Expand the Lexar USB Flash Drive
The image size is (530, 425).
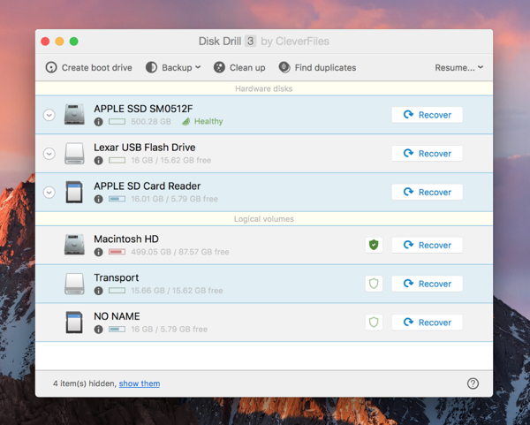49,154
